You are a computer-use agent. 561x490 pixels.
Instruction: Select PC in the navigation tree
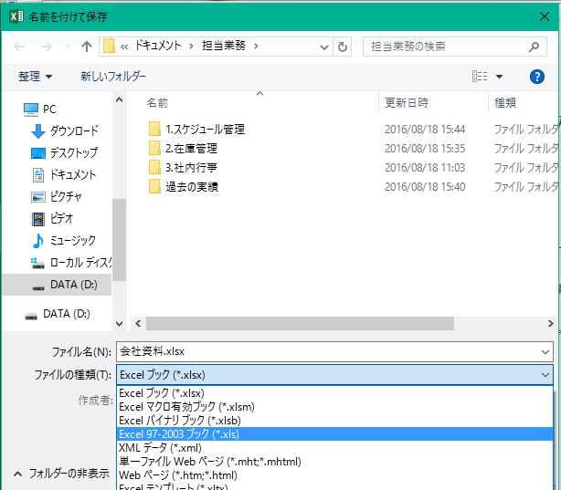(39, 109)
